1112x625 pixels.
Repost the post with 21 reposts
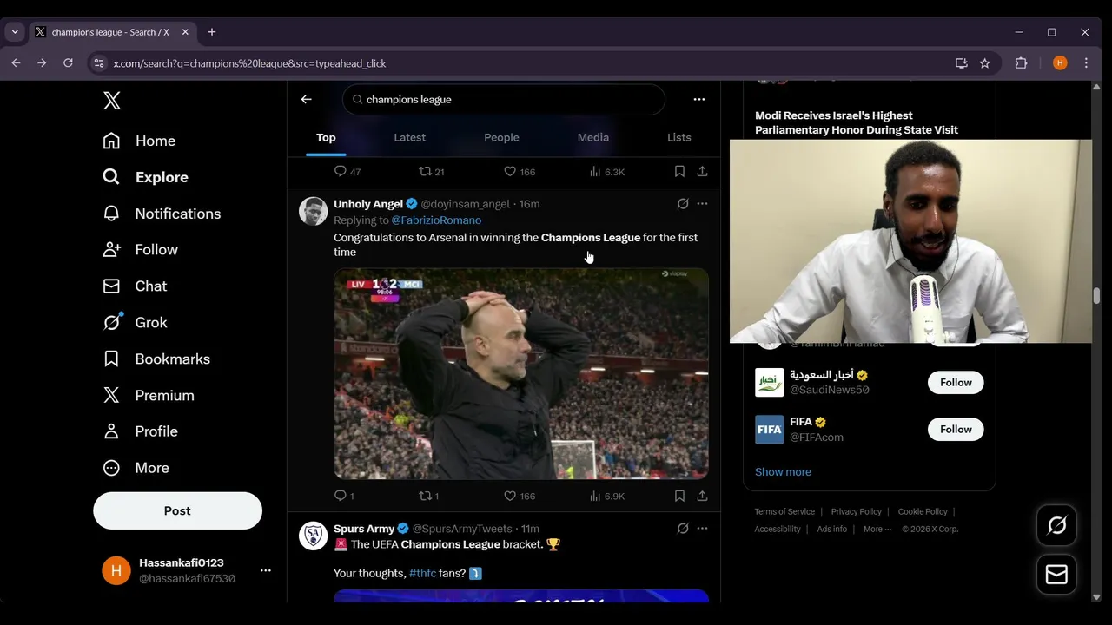pyautogui.click(x=432, y=171)
